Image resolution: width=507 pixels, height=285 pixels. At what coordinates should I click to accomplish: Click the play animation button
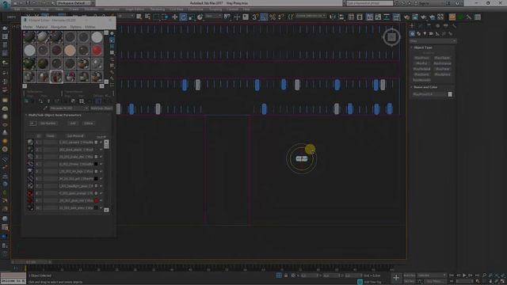(x=464, y=275)
